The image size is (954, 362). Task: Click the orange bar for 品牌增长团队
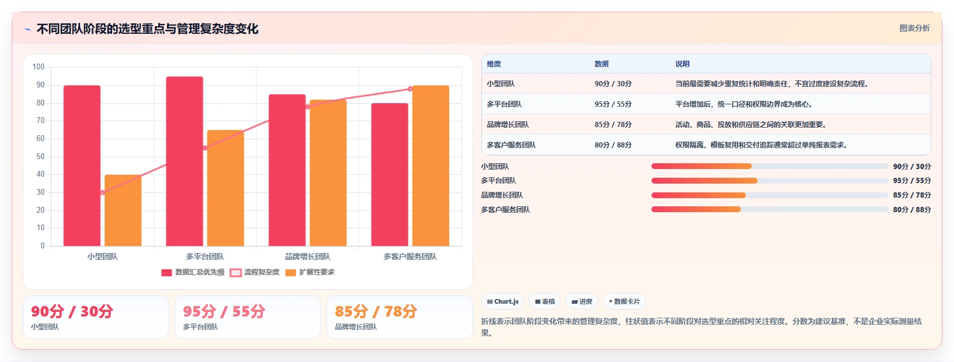pyautogui.click(x=328, y=173)
